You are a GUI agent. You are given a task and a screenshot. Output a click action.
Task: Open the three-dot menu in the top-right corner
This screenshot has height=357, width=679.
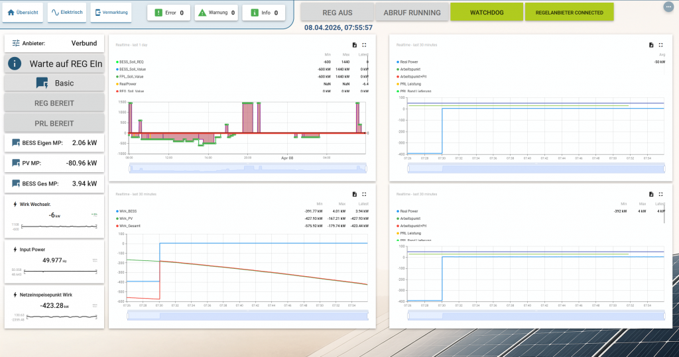pyautogui.click(x=667, y=7)
